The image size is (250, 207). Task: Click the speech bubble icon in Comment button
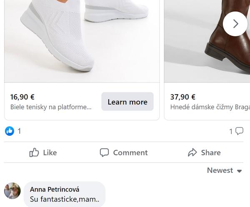[x=105, y=152]
